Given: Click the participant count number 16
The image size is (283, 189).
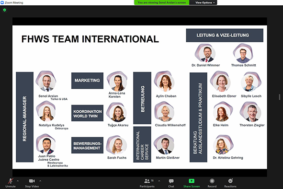Looking at the screenshot, I should click(x=152, y=180).
